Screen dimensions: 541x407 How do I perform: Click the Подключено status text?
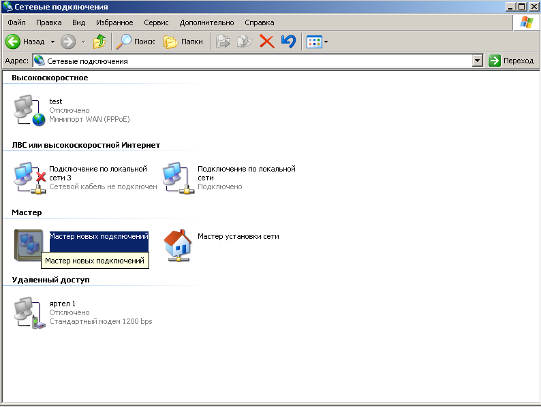point(220,186)
